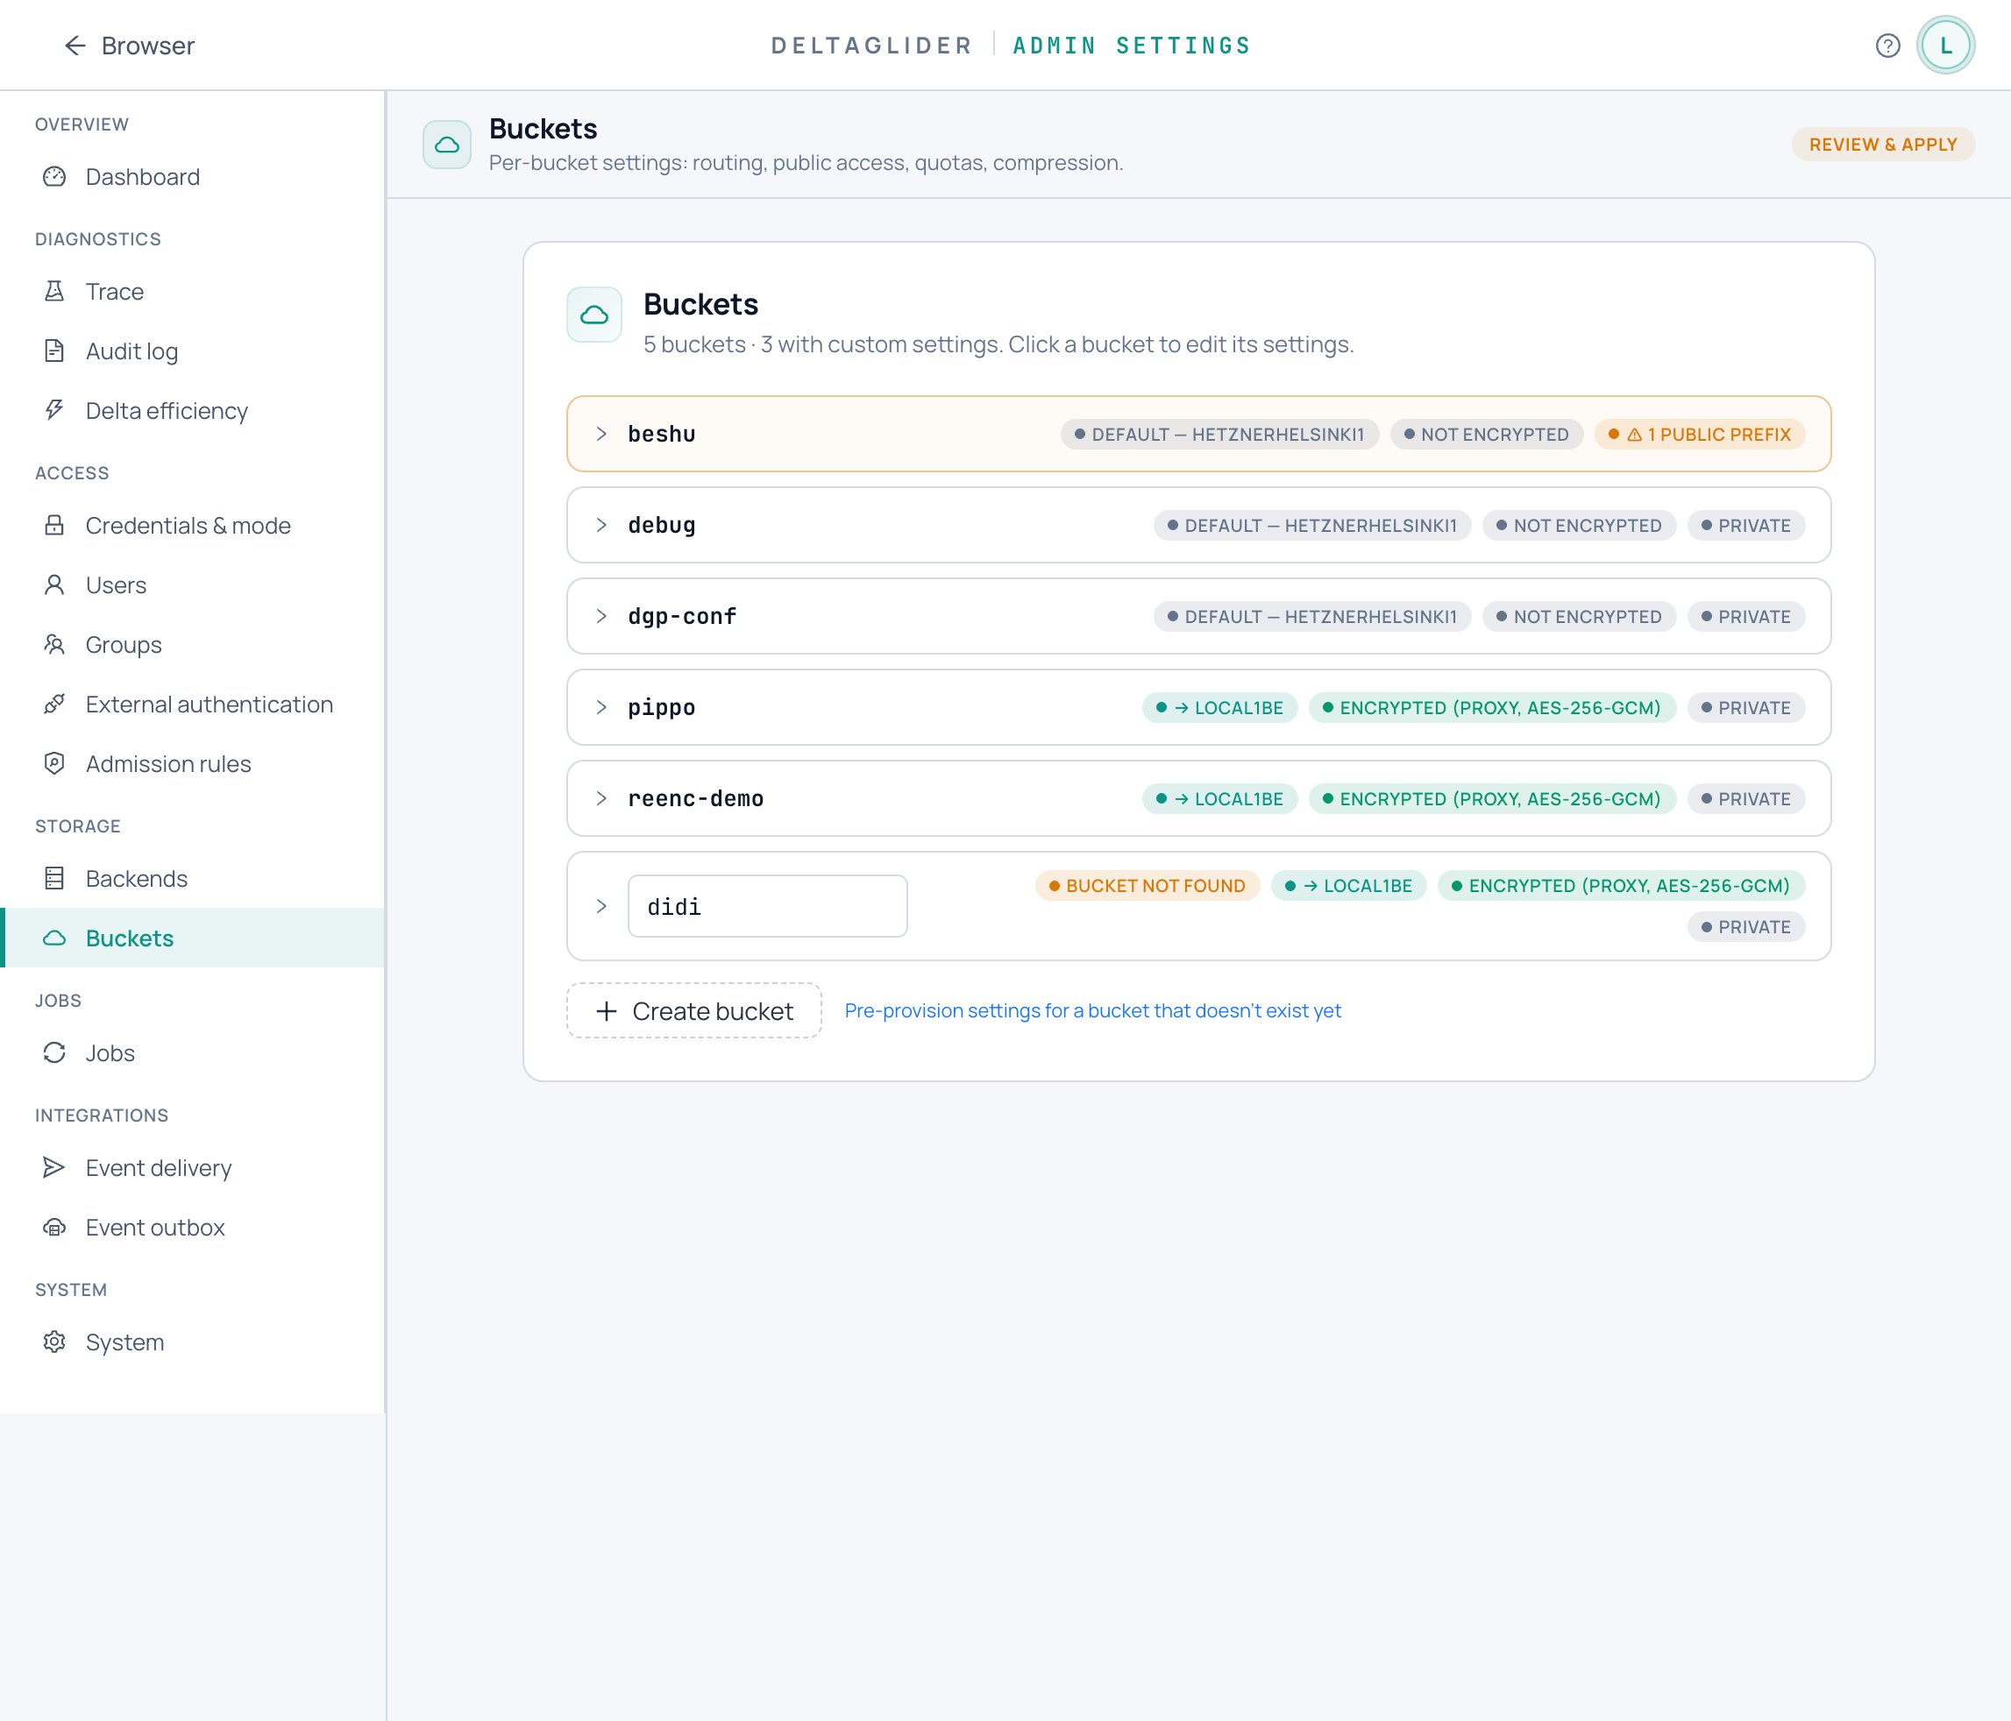Click Not Encrypted badge on debug row

pos(1579,526)
